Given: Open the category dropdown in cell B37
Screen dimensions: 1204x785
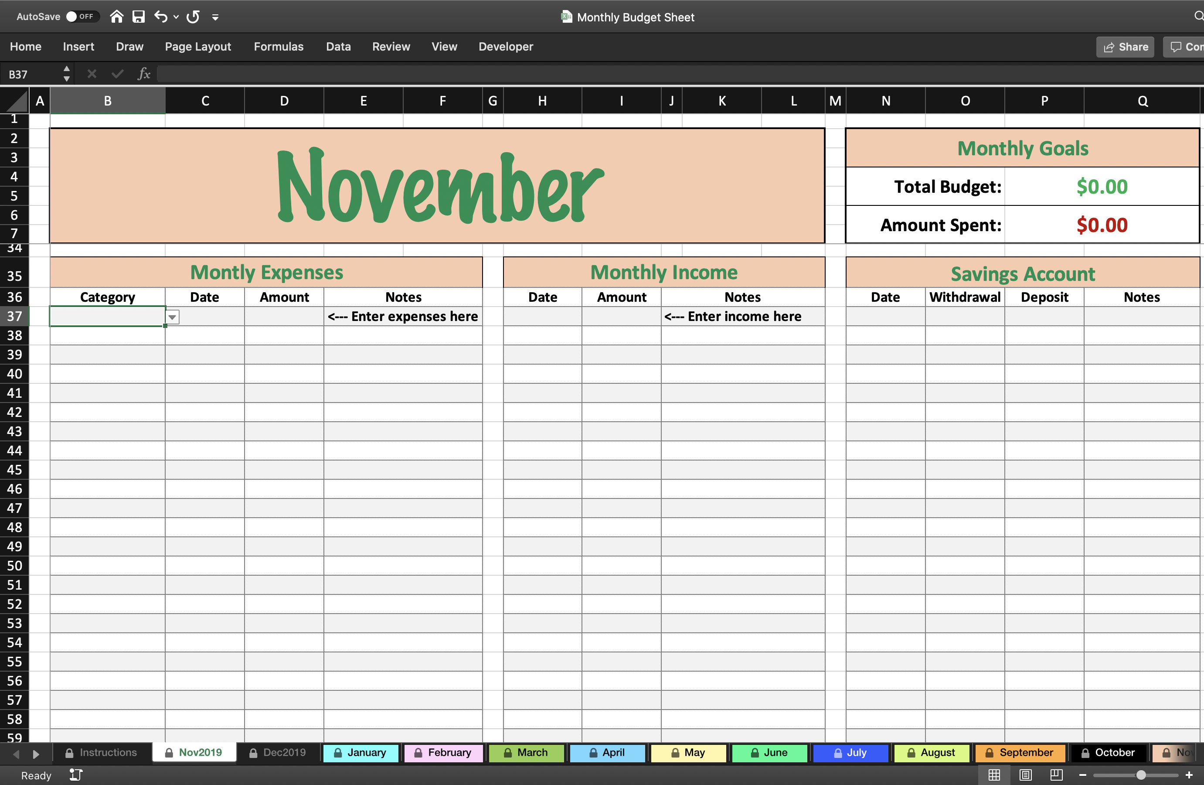Looking at the screenshot, I should click(172, 317).
